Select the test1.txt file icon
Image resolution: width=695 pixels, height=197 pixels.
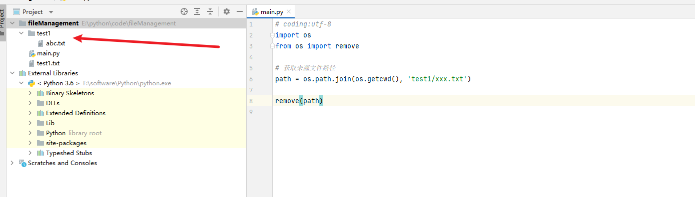click(x=32, y=63)
